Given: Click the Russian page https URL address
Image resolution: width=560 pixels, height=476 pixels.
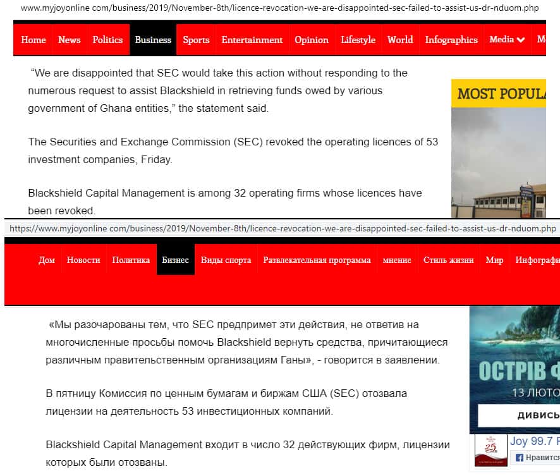Looking at the screenshot, I should click(283, 229).
